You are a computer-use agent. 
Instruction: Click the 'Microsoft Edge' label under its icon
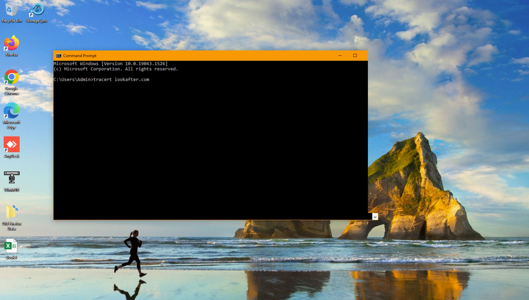point(11,125)
